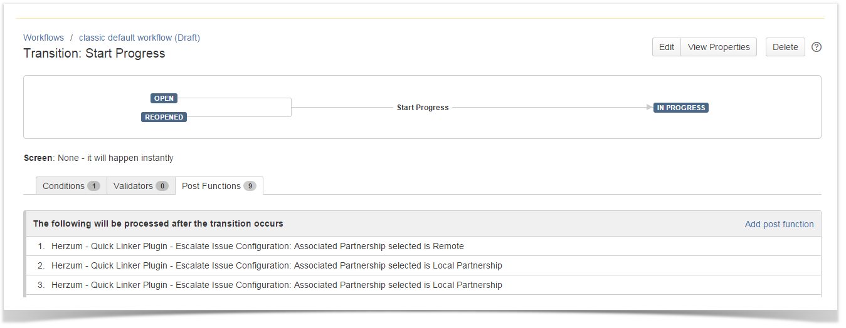Open the Validators tab
Image resolution: width=846 pixels, height=328 pixels.
[x=140, y=186]
